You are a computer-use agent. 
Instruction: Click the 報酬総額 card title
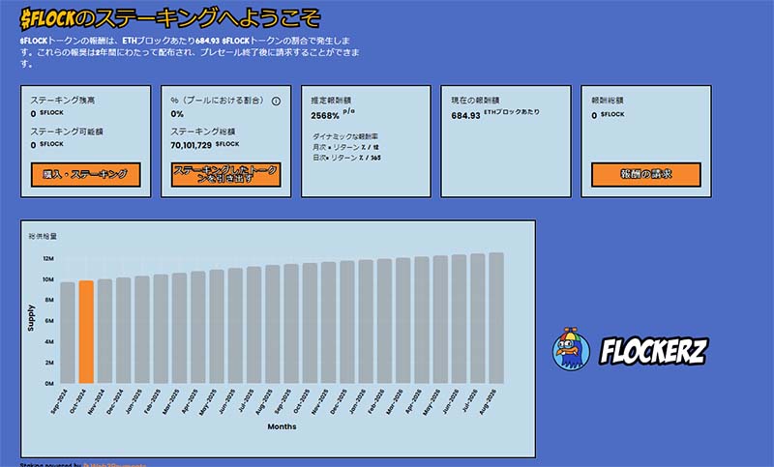(608, 101)
